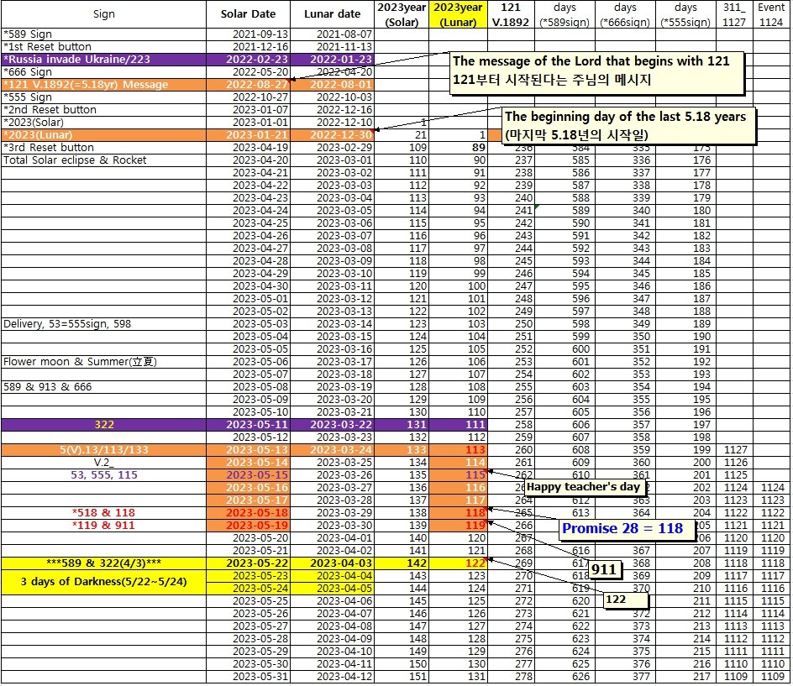
Task: Select the 121 V.1892 header cell
Action: tap(511, 14)
